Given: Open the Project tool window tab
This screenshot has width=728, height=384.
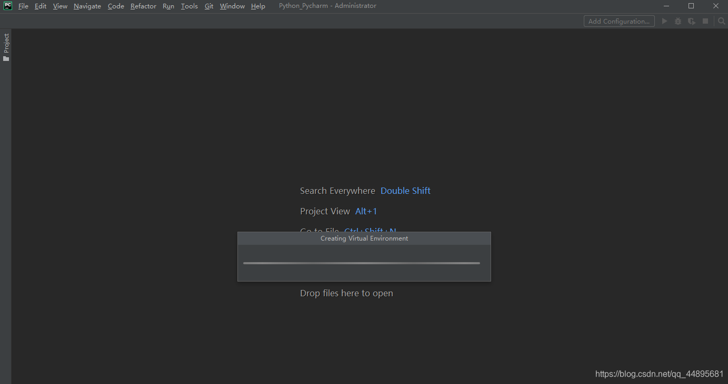Looking at the screenshot, I should coord(6,47).
